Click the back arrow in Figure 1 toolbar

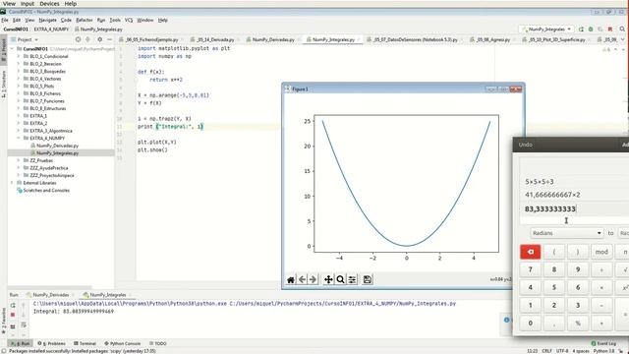point(302,279)
